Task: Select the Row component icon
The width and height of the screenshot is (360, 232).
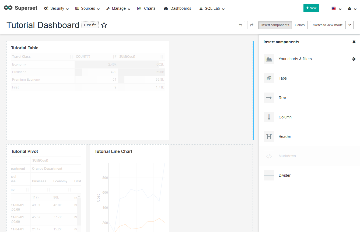Action: pos(269,98)
